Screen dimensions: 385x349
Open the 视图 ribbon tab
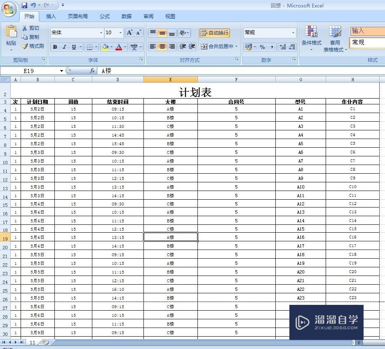pyautogui.click(x=169, y=17)
